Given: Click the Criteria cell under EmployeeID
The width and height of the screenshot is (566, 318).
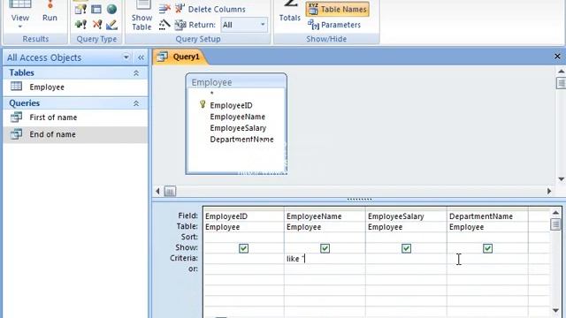Looking at the screenshot, I should point(244,259).
